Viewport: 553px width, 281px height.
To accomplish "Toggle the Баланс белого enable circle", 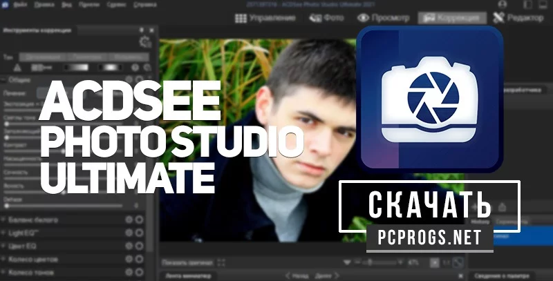I will point(140,220).
